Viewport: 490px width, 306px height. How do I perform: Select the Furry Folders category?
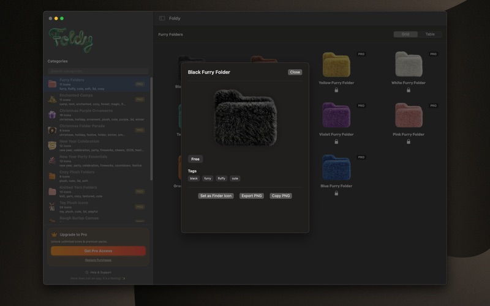click(x=97, y=84)
